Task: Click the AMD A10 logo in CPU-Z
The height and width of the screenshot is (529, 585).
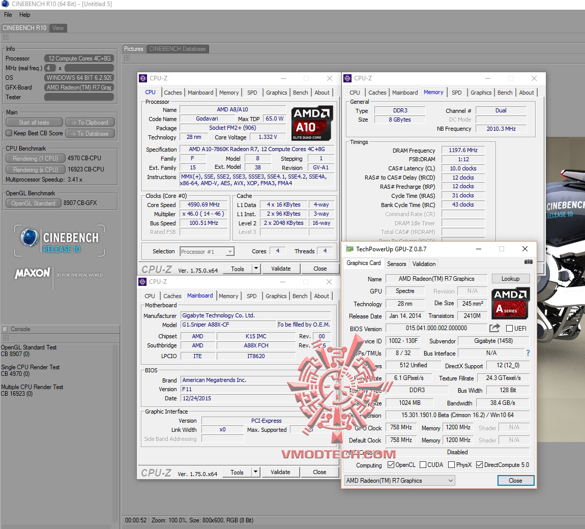Action: click(312, 123)
